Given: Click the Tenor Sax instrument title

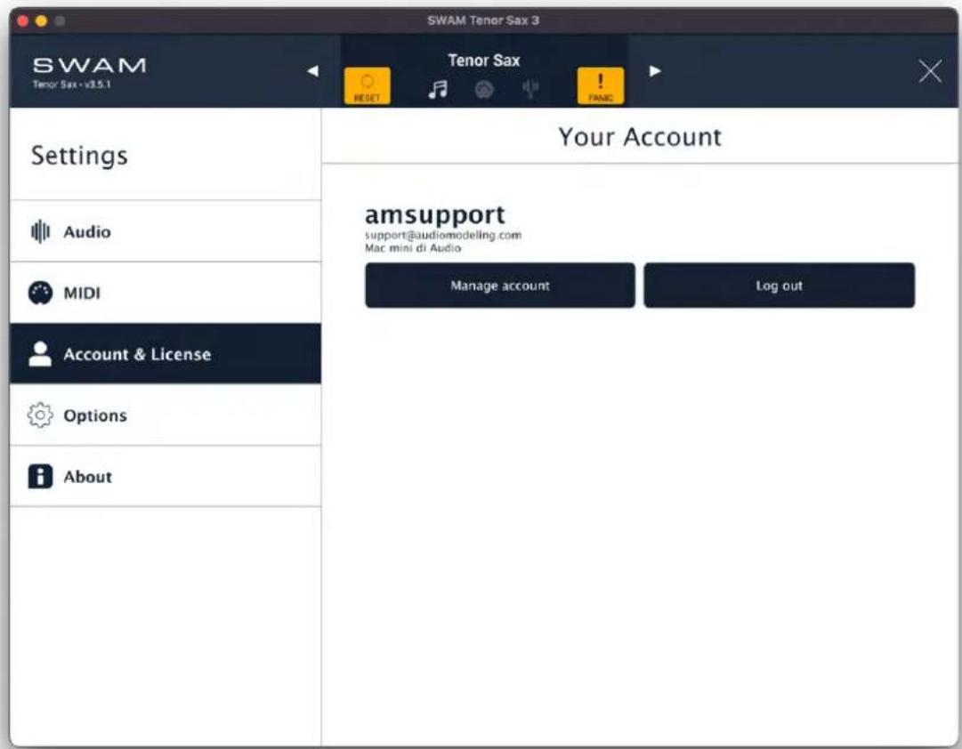Looking at the screenshot, I should (483, 60).
